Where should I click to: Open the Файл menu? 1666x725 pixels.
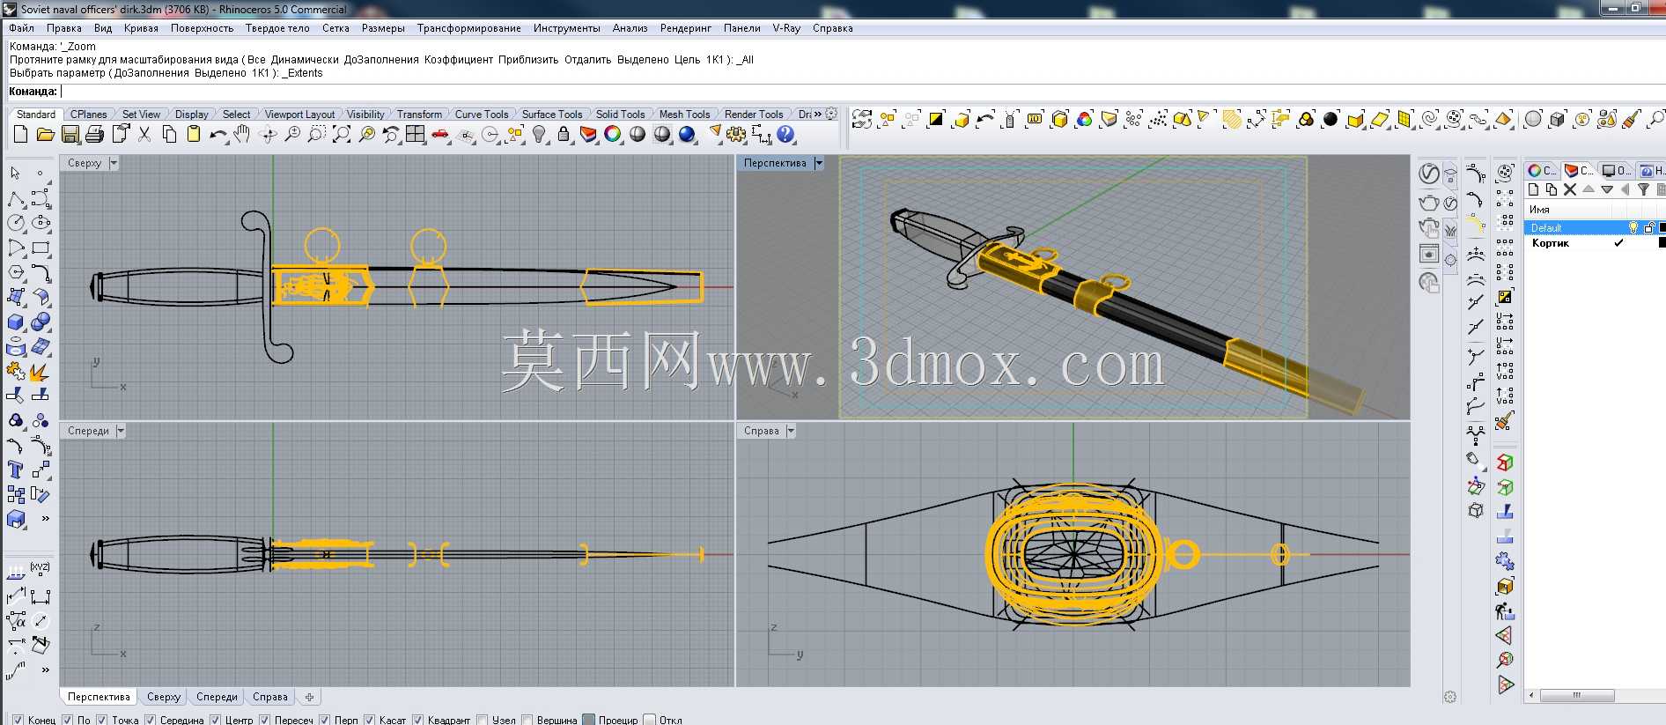22,28
